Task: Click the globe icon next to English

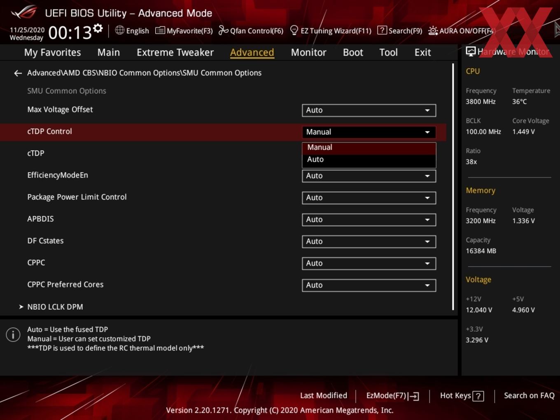Action: tap(119, 30)
